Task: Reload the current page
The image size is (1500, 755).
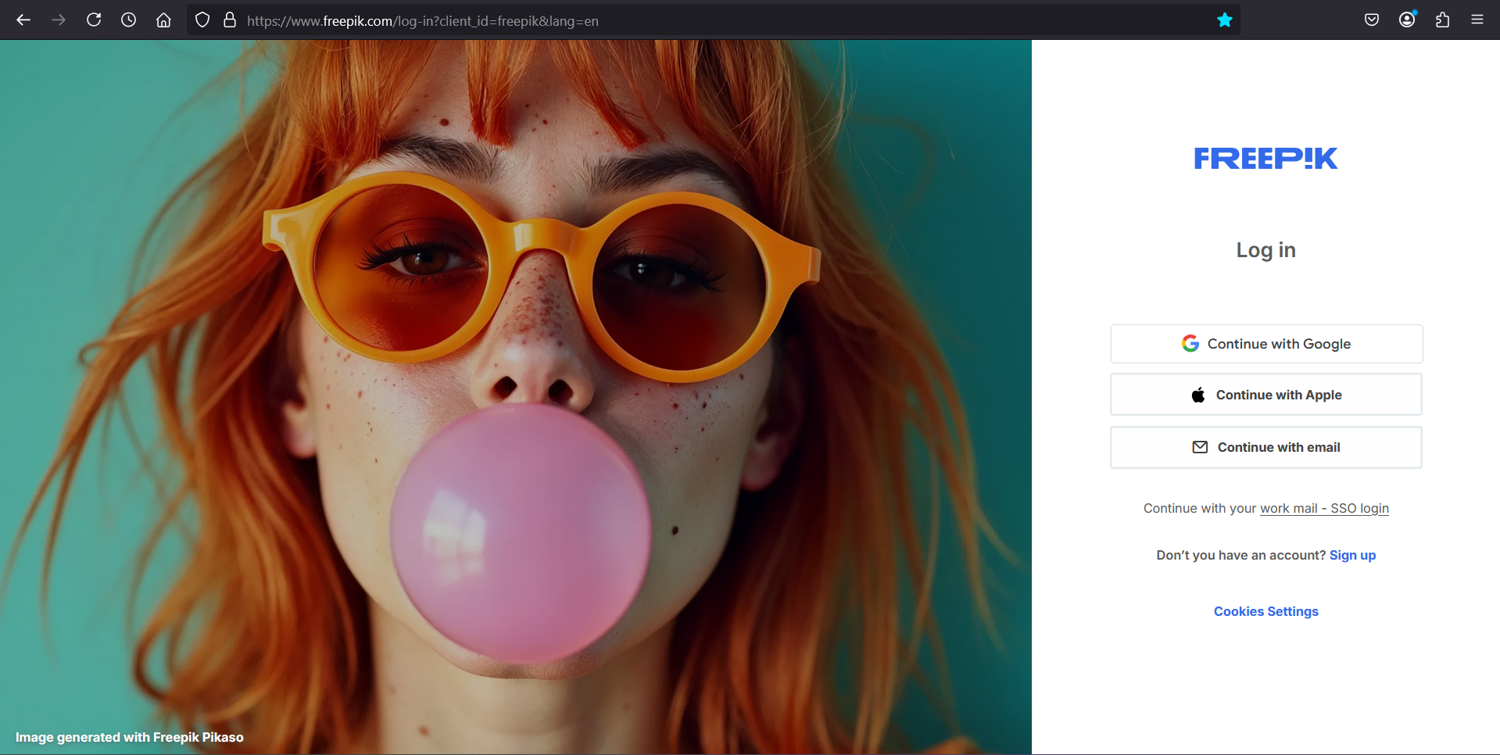Action: [94, 20]
